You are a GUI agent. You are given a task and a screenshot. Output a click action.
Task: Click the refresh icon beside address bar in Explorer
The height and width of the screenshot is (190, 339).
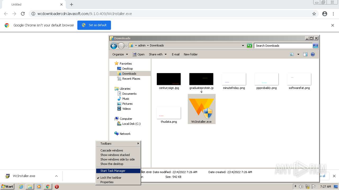(x=249, y=46)
